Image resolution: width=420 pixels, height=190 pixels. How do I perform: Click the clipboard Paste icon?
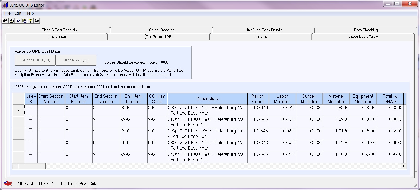24,21
